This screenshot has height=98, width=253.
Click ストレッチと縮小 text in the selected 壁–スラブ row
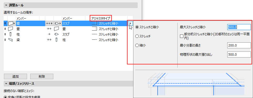click(x=109, y=24)
